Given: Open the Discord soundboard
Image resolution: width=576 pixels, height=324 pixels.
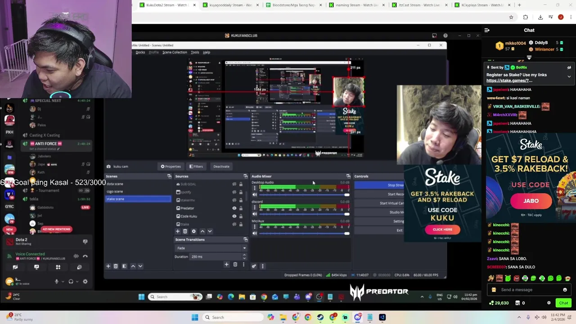Looking at the screenshot, I should pyautogui.click(x=79, y=267).
